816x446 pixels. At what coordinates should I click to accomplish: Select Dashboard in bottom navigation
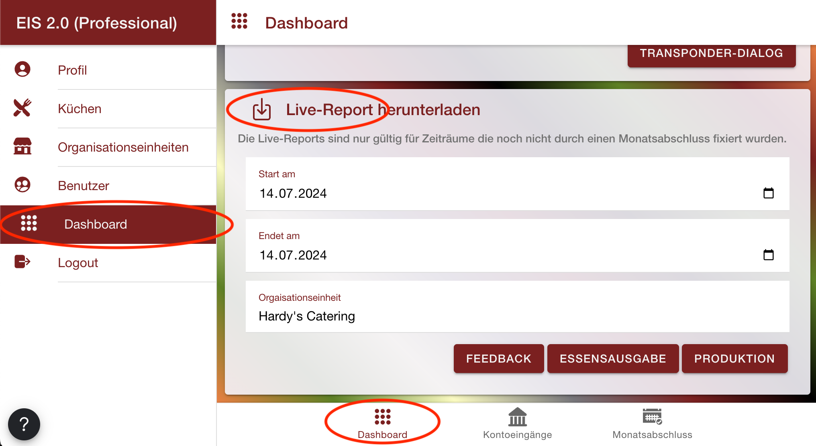(x=382, y=423)
